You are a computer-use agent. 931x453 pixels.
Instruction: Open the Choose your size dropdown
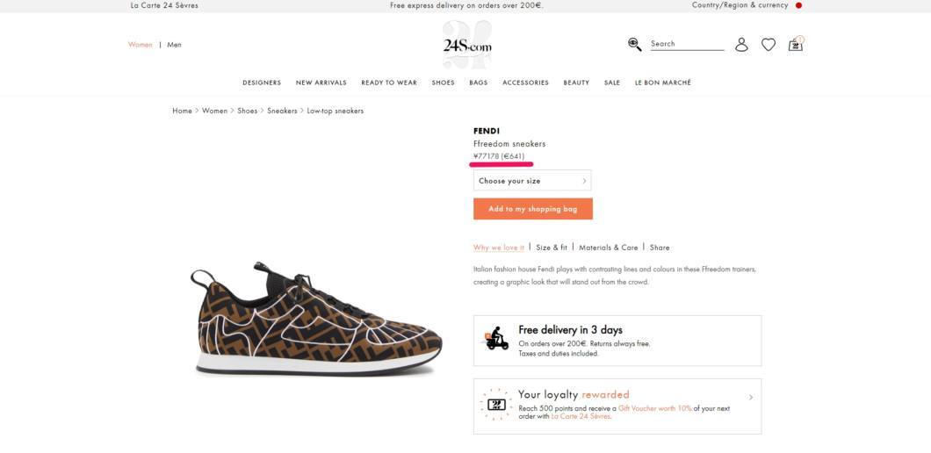532,181
